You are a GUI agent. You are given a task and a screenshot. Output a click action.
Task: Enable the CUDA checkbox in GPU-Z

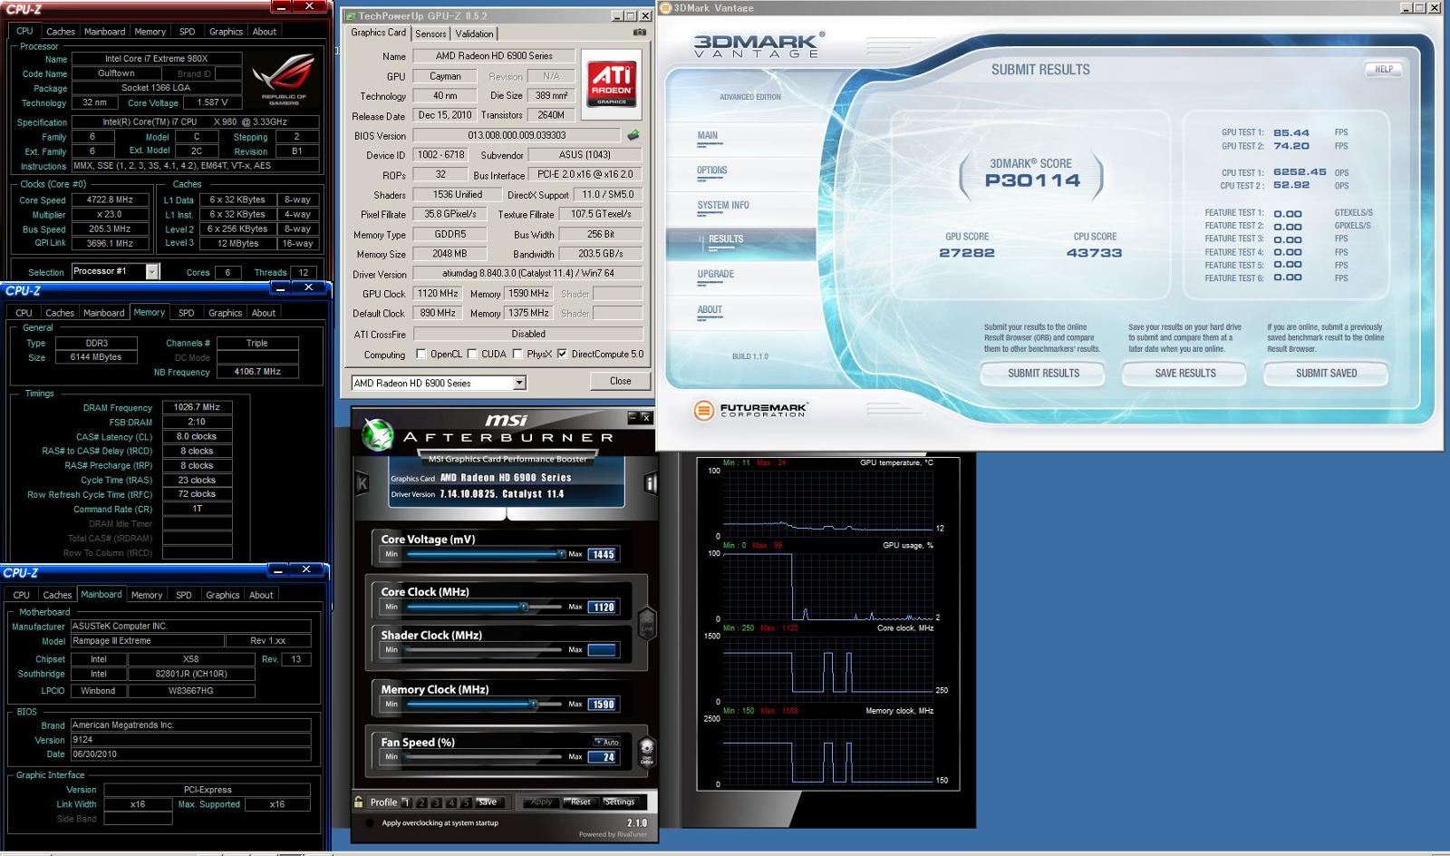click(473, 355)
